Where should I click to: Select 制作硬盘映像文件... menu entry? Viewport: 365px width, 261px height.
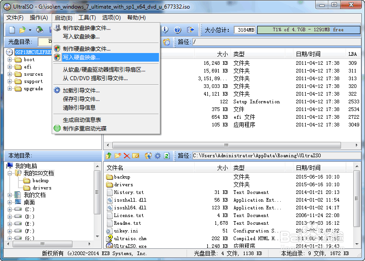pos(106,48)
